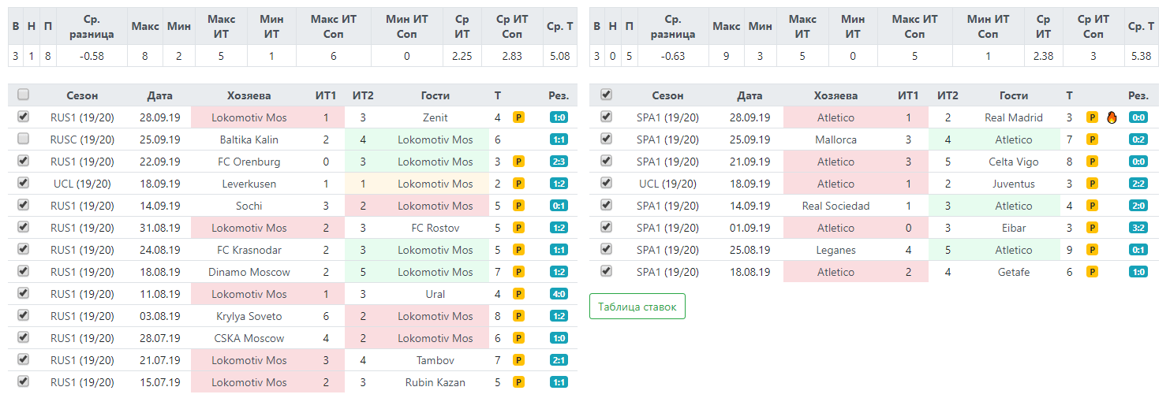Click the Дата column header in Atletico table
This screenshot has height=398, width=1170.
point(749,95)
